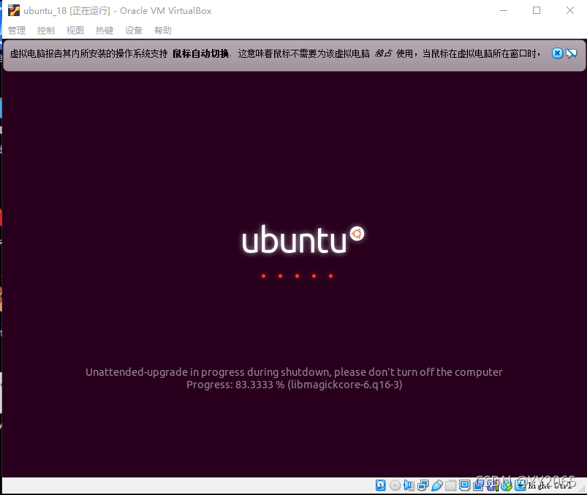The height and width of the screenshot is (495, 587).
Task: Click the recording status icon
Action: click(x=479, y=485)
